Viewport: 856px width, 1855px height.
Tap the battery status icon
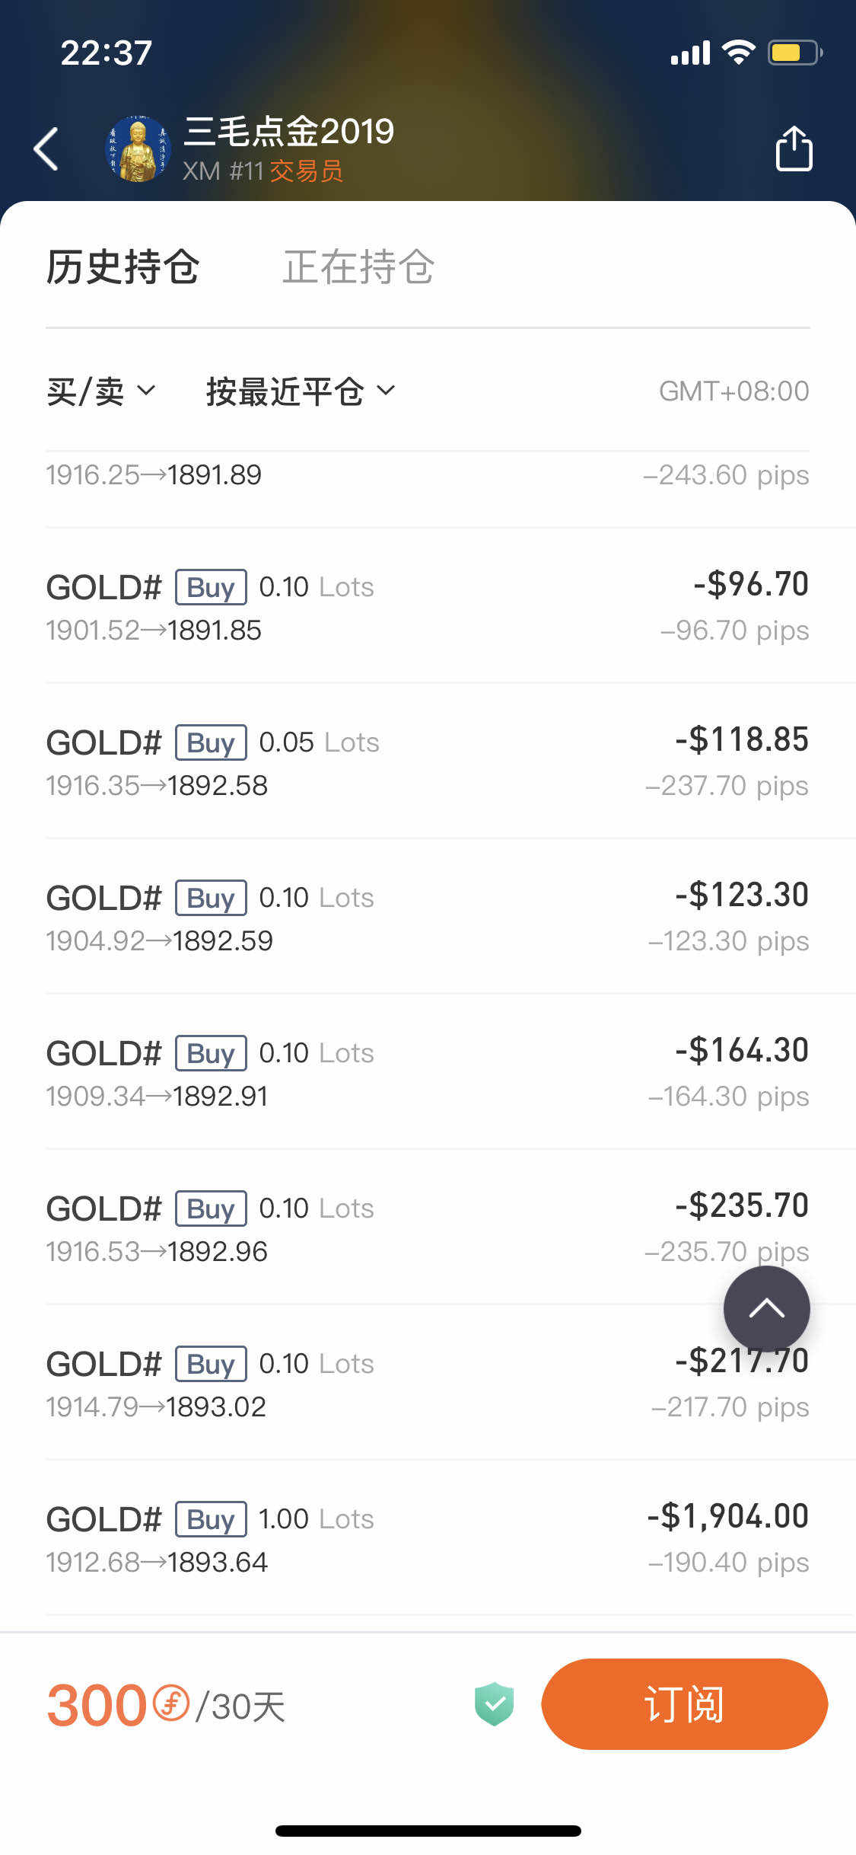794,53
